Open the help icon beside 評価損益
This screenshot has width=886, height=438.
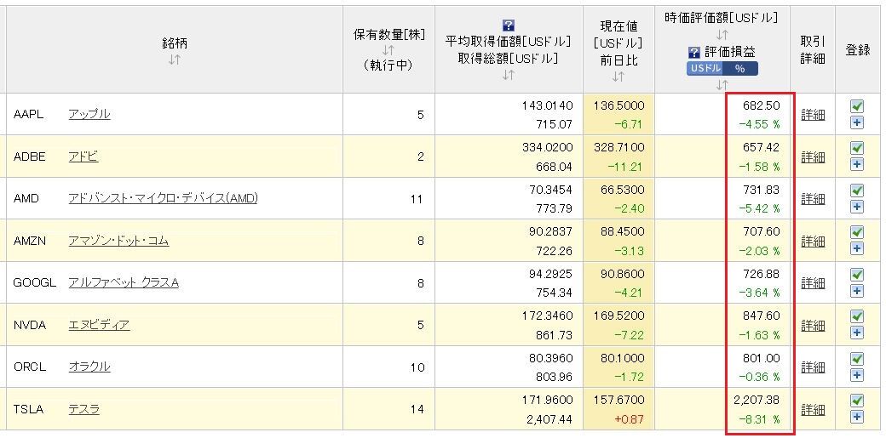pos(693,53)
